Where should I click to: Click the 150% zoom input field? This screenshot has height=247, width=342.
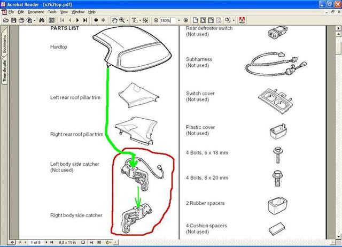[x=167, y=20]
